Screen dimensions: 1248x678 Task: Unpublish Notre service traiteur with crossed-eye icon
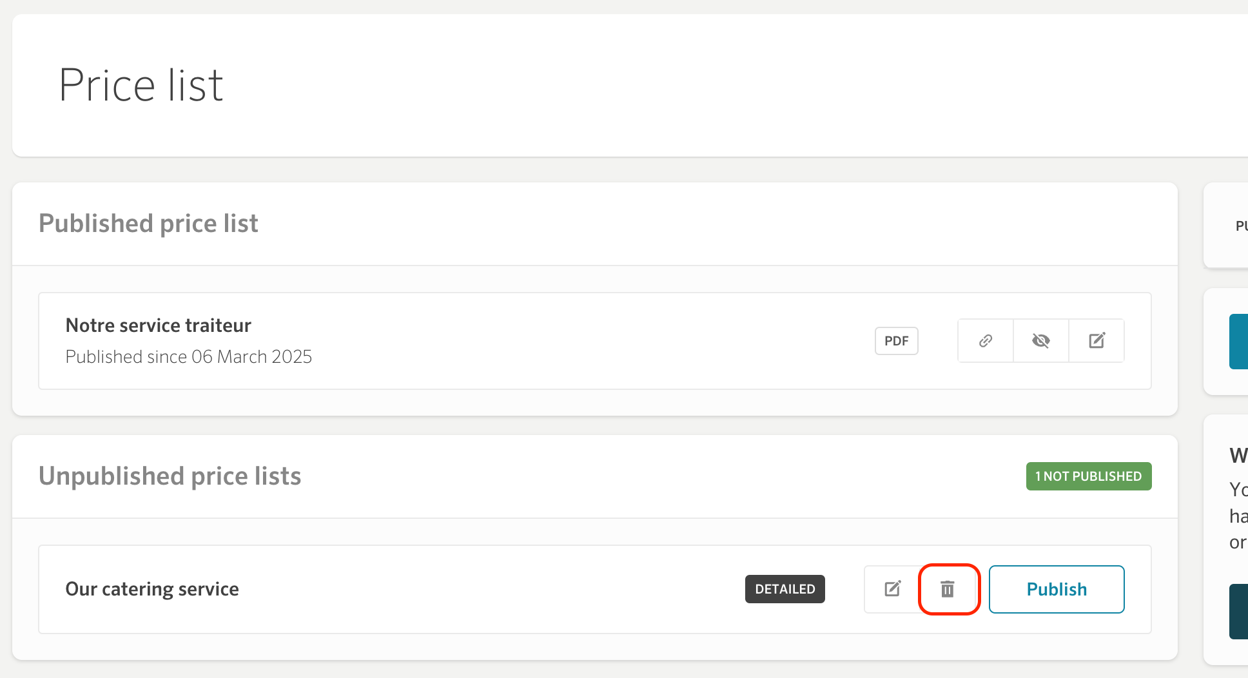point(1041,341)
